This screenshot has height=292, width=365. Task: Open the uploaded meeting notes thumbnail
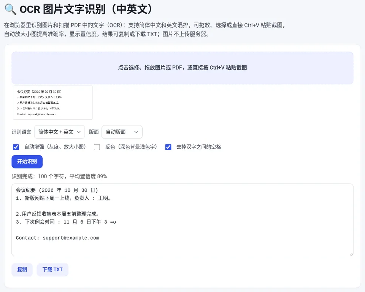click(53, 103)
